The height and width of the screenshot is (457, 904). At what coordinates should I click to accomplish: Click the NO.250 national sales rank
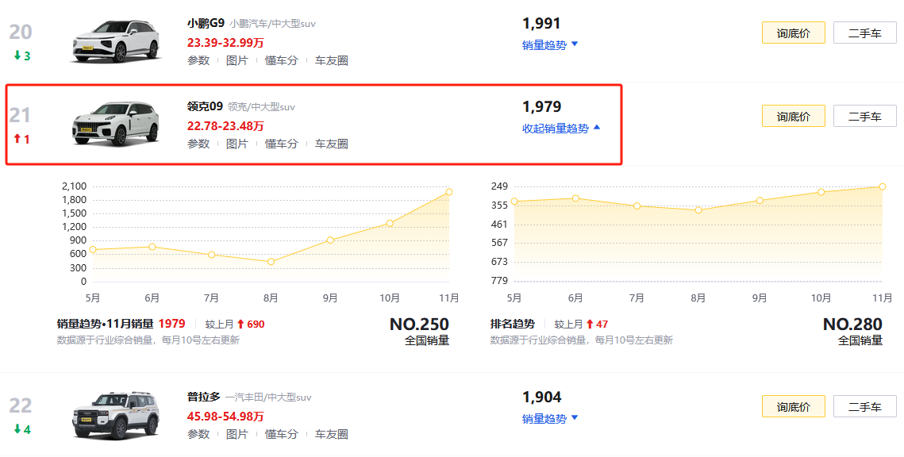coord(419,325)
